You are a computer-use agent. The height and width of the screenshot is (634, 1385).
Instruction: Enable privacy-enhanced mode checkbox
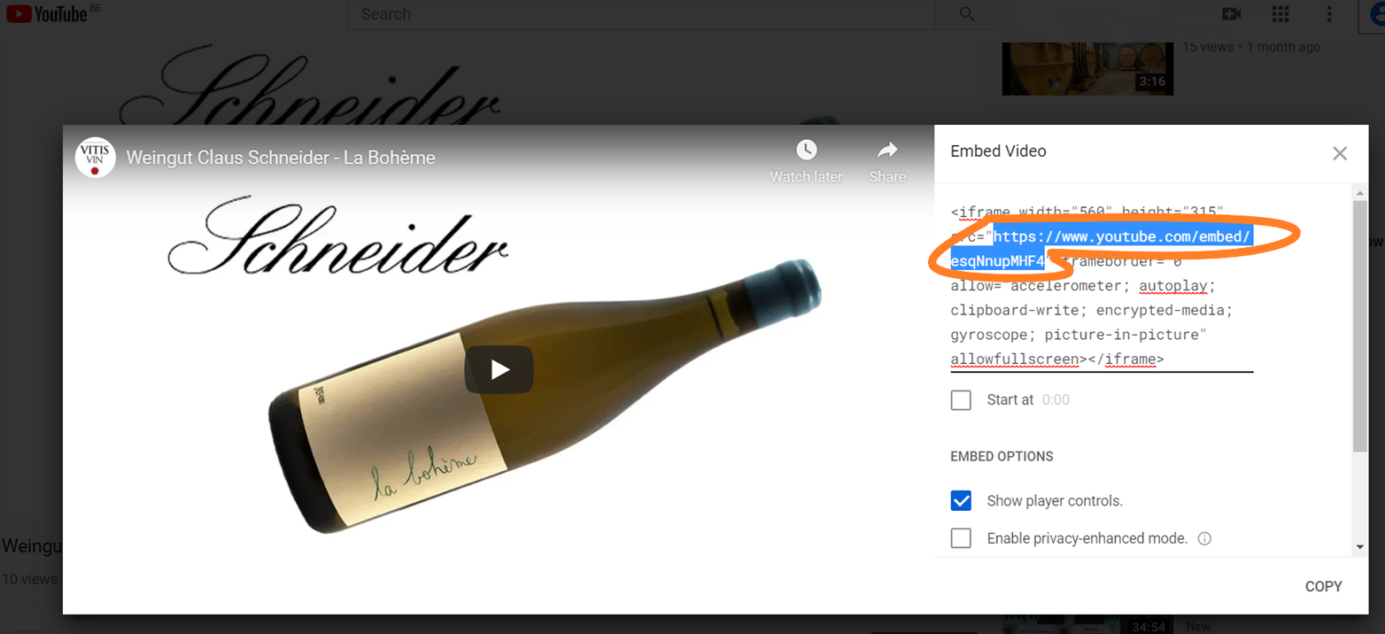pos(961,538)
